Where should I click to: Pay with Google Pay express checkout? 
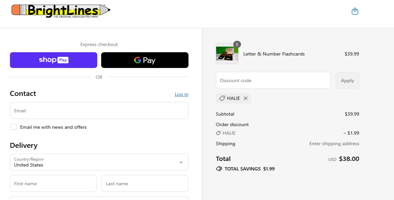point(145,60)
